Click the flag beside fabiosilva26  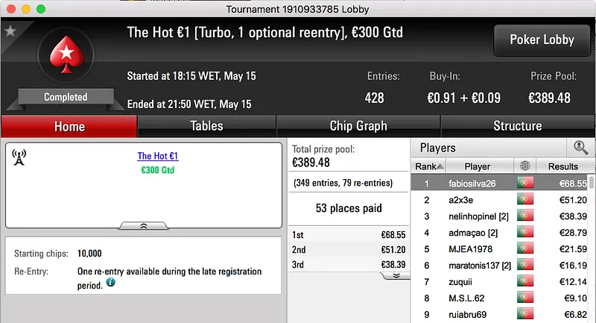(x=526, y=183)
